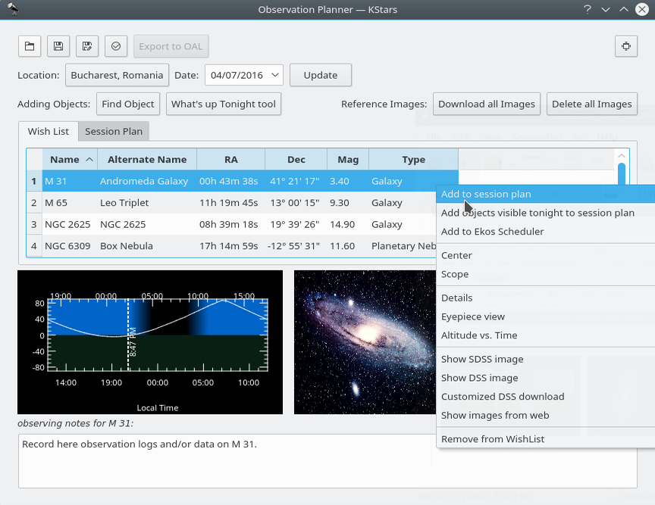Click the save observing list icon
This screenshot has width=655, height=505.
tap(58, 46)
